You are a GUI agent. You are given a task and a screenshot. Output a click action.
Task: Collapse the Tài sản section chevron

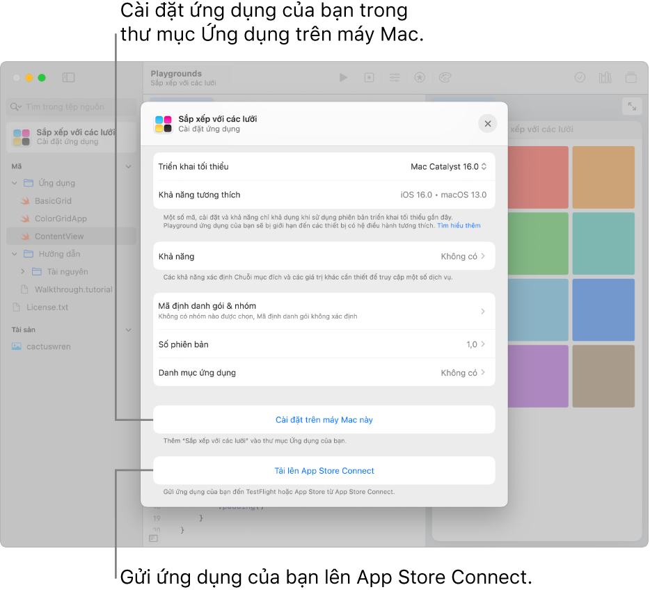coord(129,330)
